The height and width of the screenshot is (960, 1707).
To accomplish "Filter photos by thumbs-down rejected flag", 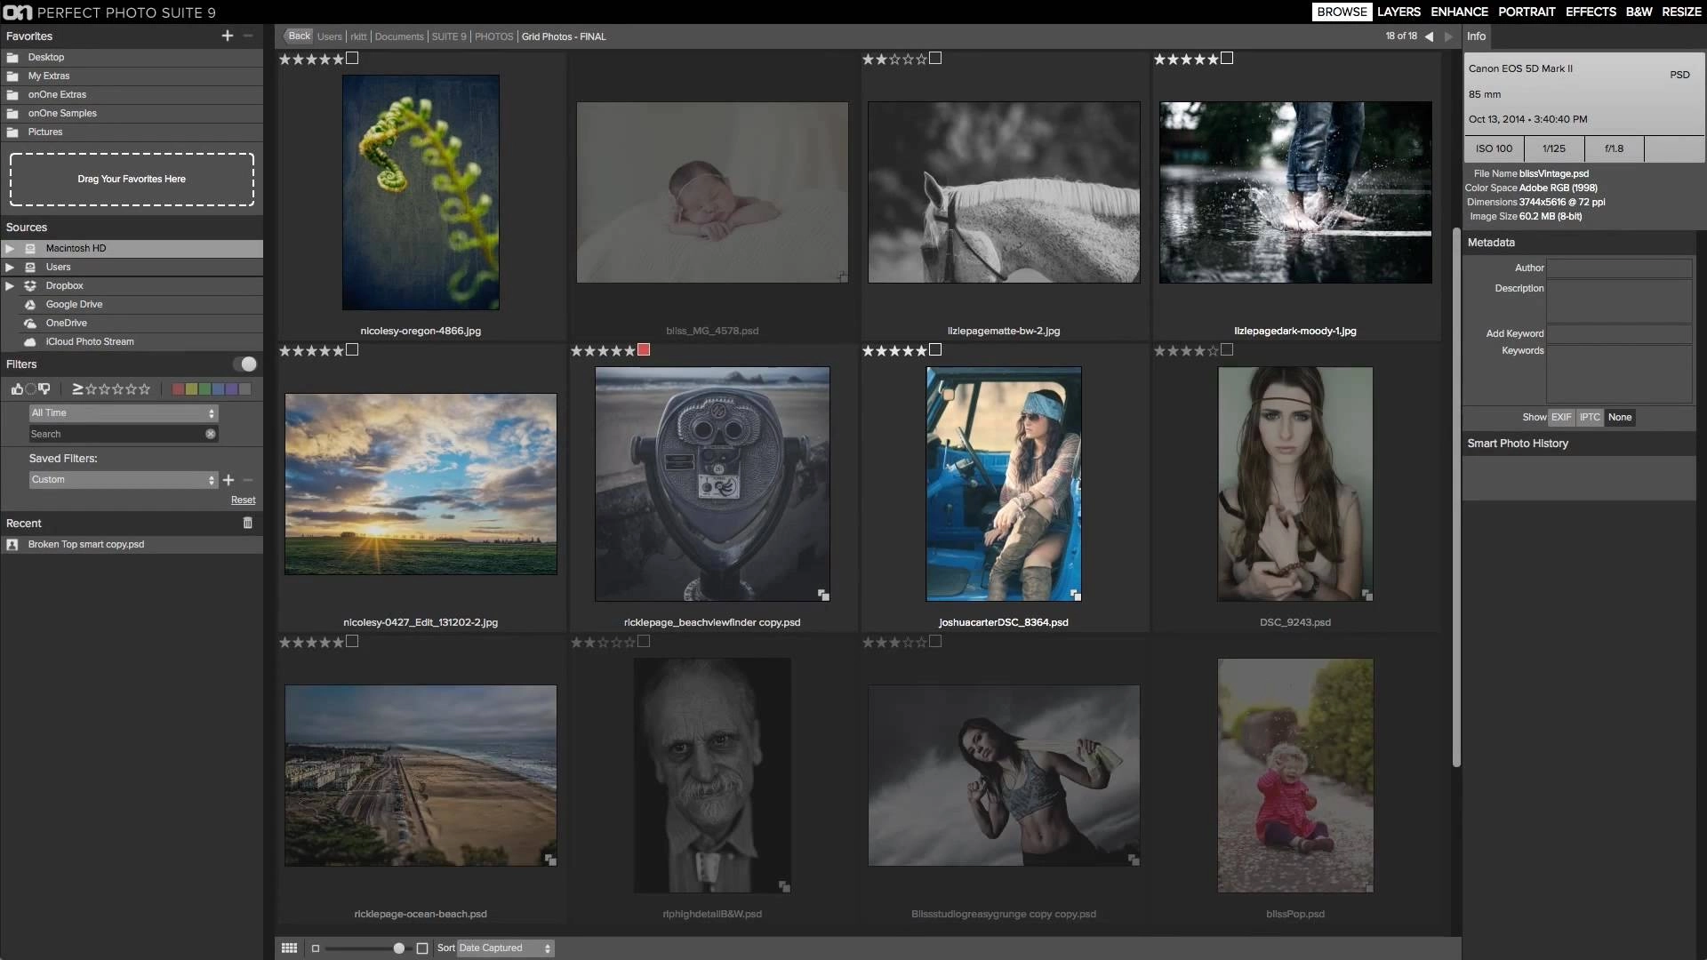I will click(44, 388).
